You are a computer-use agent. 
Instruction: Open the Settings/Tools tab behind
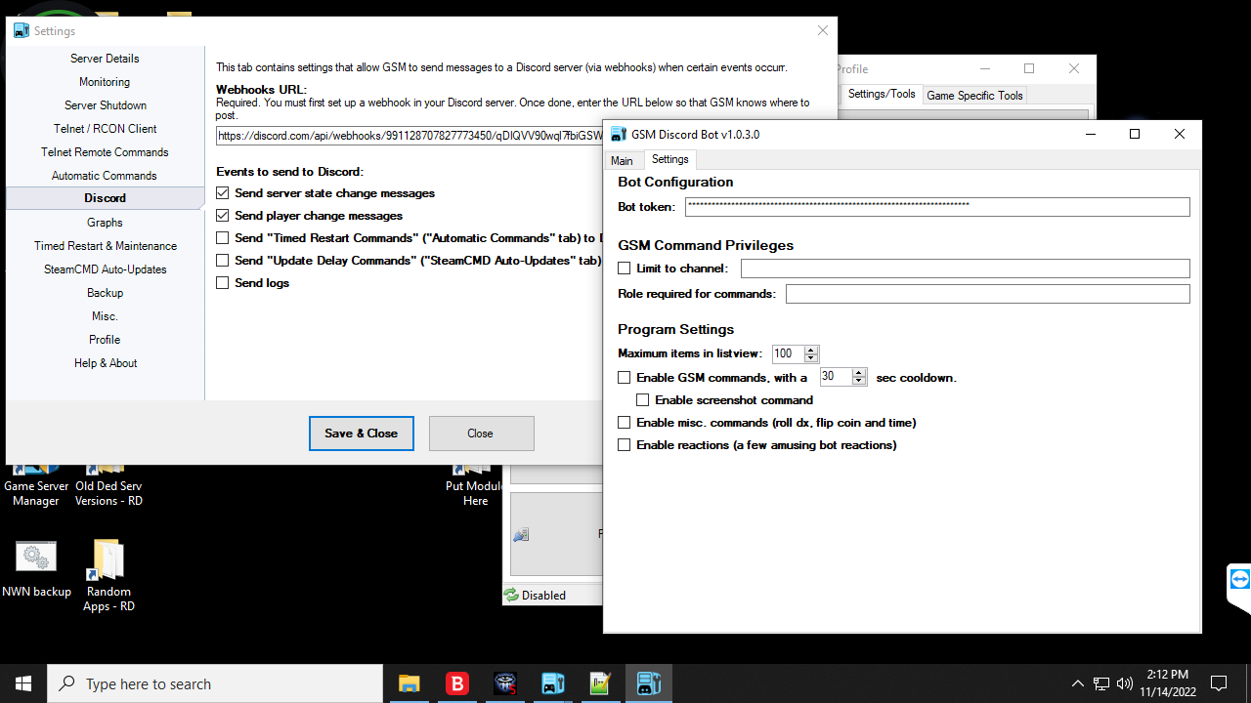point(881,94)
